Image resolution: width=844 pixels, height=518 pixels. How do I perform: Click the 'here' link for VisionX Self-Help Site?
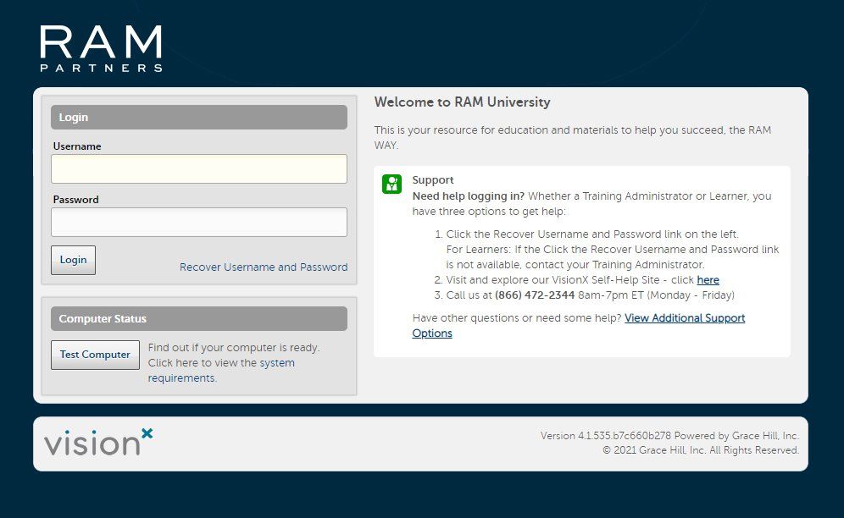(x=708, y=279)
